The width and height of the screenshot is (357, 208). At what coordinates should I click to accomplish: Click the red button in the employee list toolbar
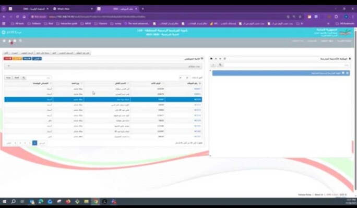click(x=7, y=59)
